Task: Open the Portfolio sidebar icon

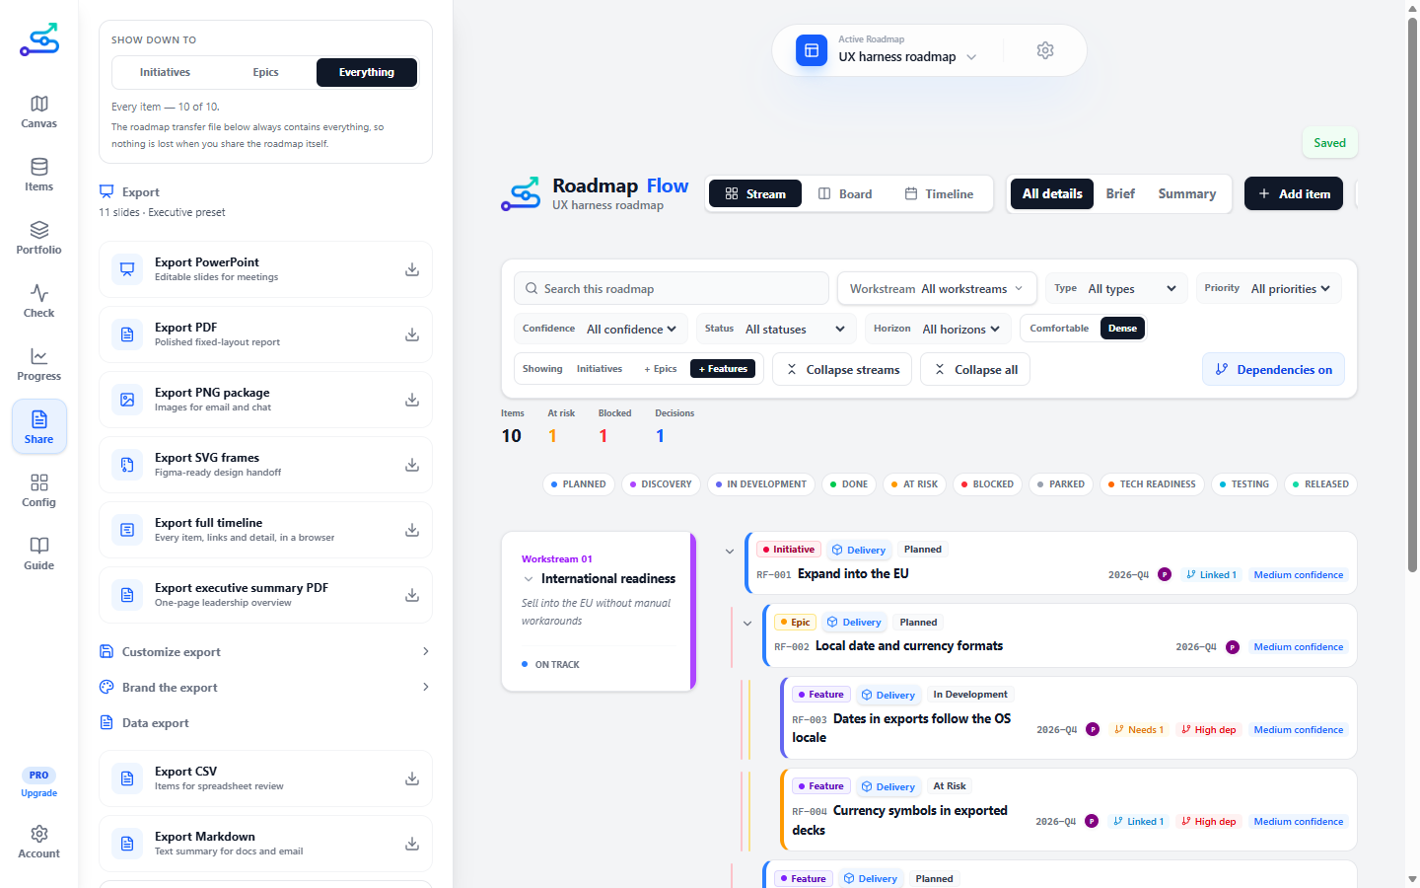Action: pyautogui.click(x=38, y=238)
